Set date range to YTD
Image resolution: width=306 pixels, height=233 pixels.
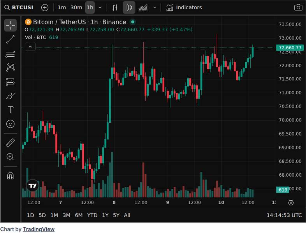[x=92, y=215]
